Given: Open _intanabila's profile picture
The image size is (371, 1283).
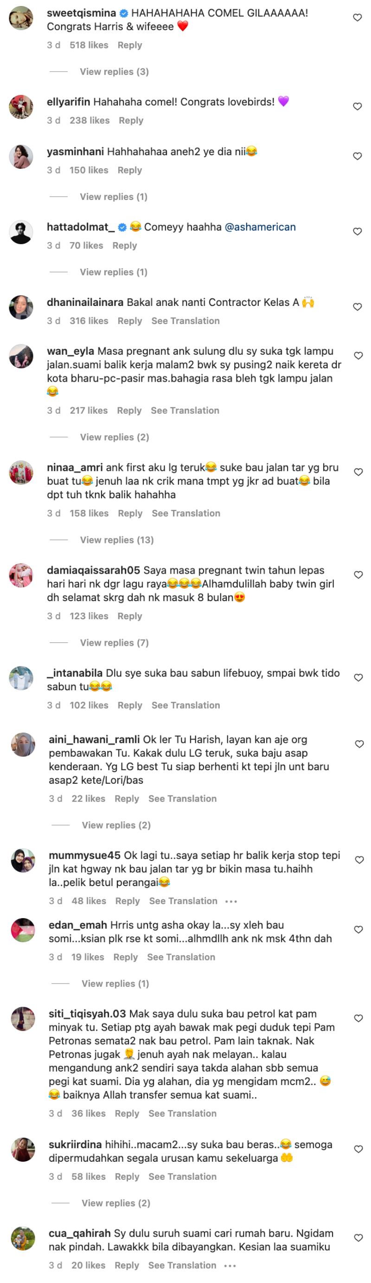Looking at the screenshot, I should [20, 677].
